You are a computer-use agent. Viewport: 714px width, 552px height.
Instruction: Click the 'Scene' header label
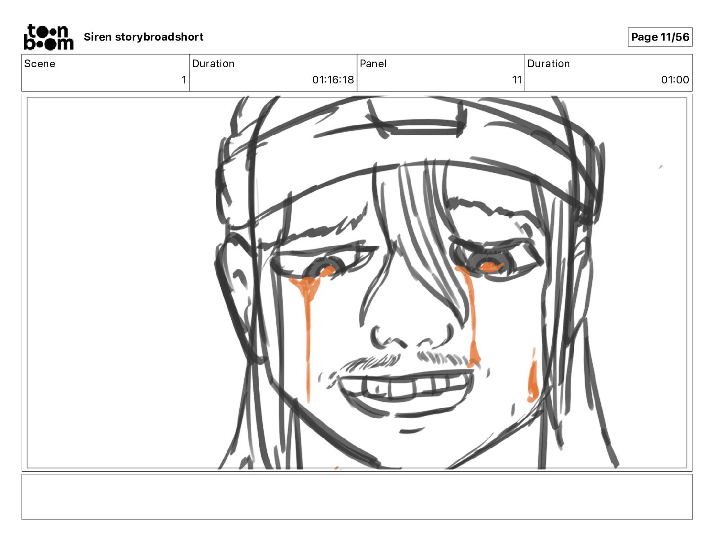[x=40, y=64]
